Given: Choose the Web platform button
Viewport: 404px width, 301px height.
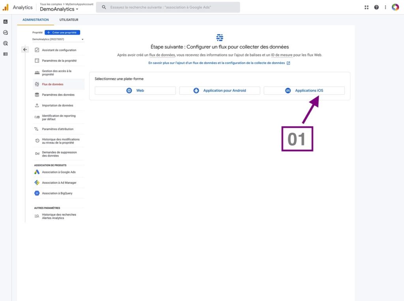Looking at the screenshot, I should tap(135, 90).
